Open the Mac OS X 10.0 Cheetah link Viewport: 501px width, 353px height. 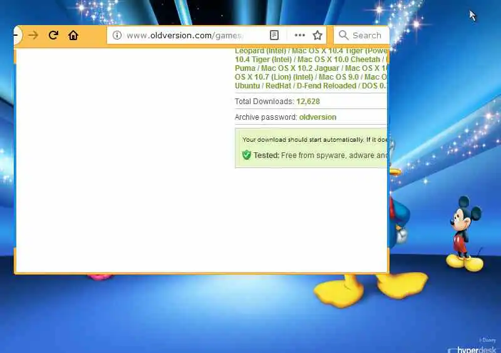[x=339, y=60]
